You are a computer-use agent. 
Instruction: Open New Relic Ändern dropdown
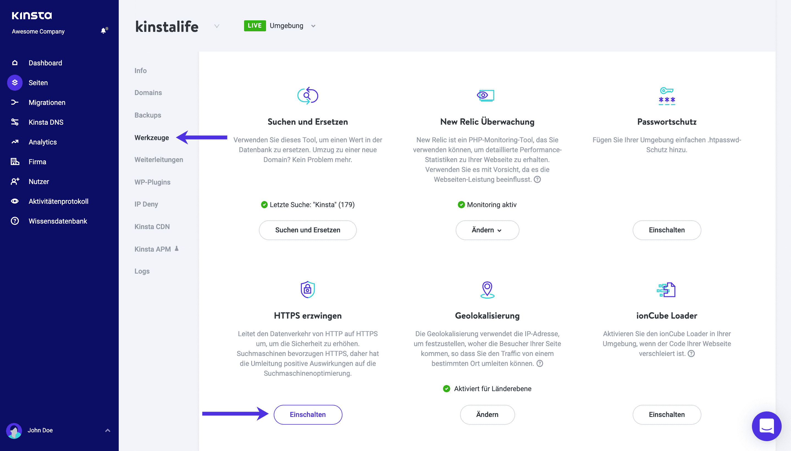pyautogui.click(x=487, y=230)
